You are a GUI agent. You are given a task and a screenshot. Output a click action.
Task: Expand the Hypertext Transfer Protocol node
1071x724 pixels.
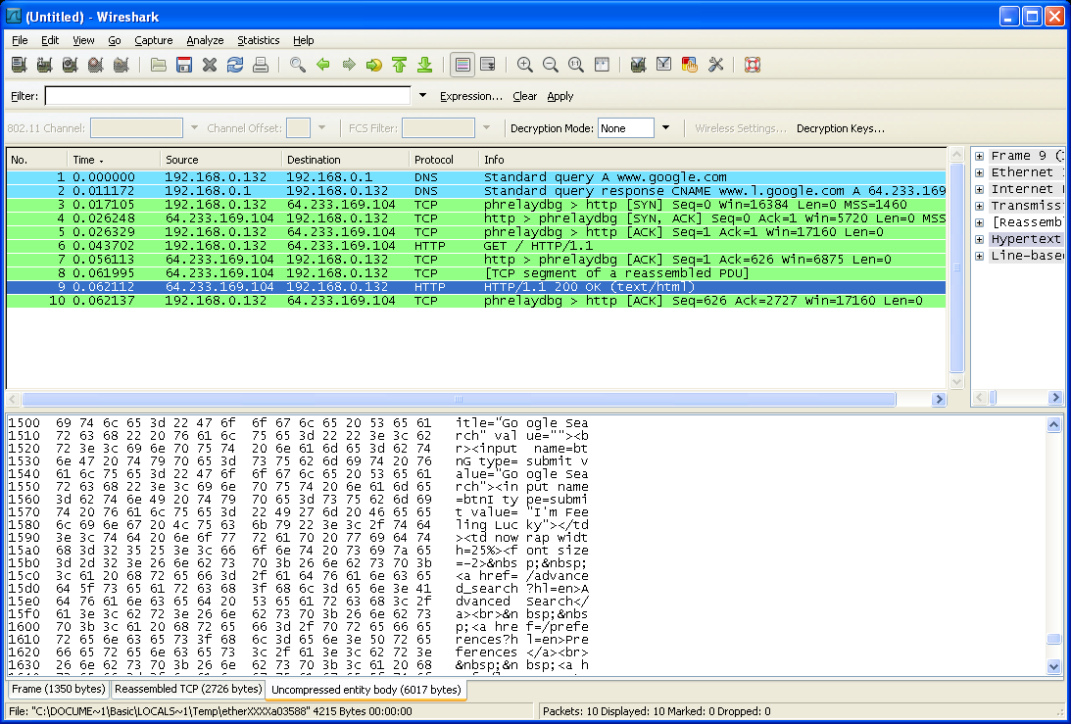979,238
